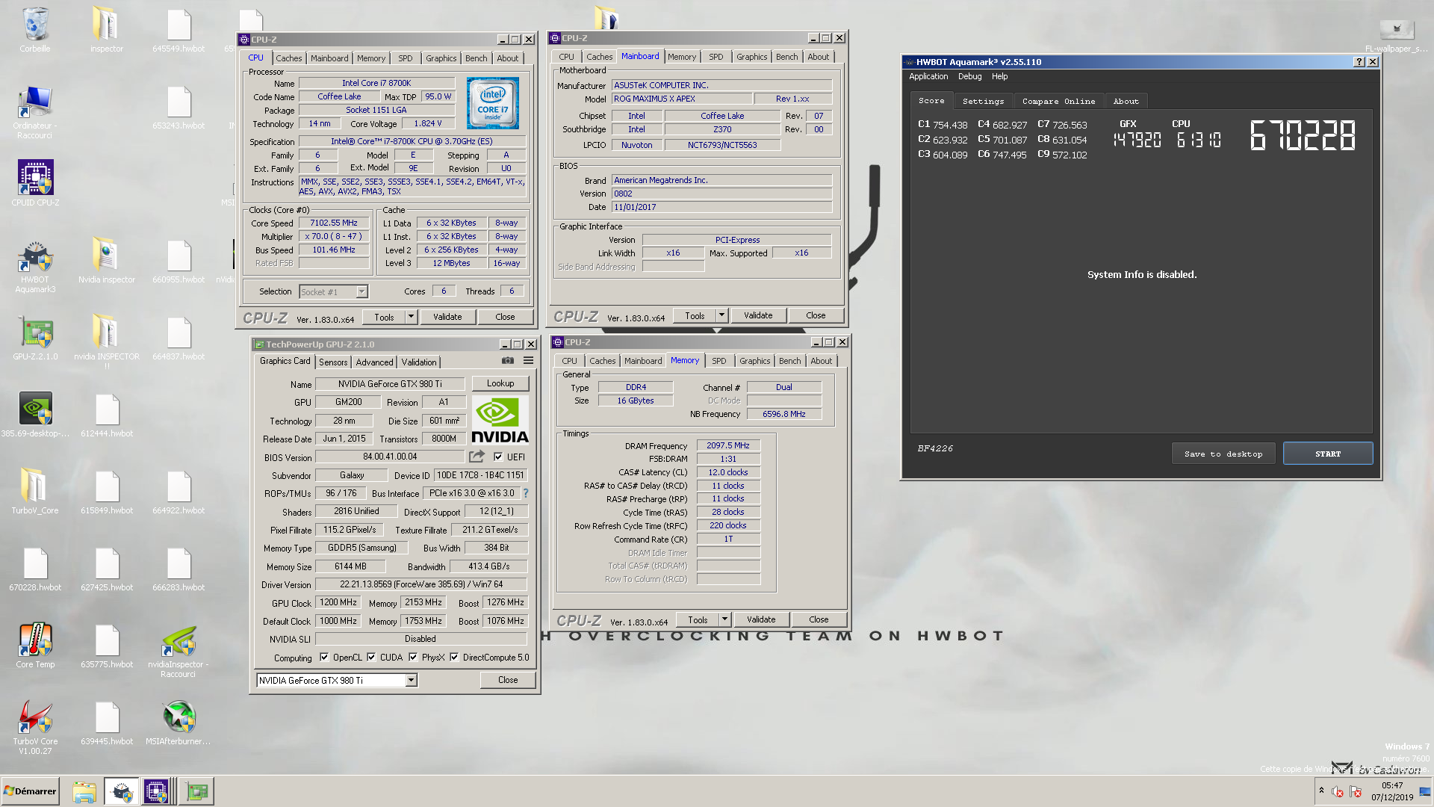Click GPU Clock field showing 1200 MHz

point(338,602)
